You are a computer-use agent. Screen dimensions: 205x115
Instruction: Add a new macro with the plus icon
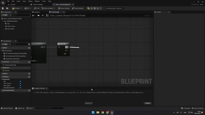pyautogui.click(x=29, y=74)
